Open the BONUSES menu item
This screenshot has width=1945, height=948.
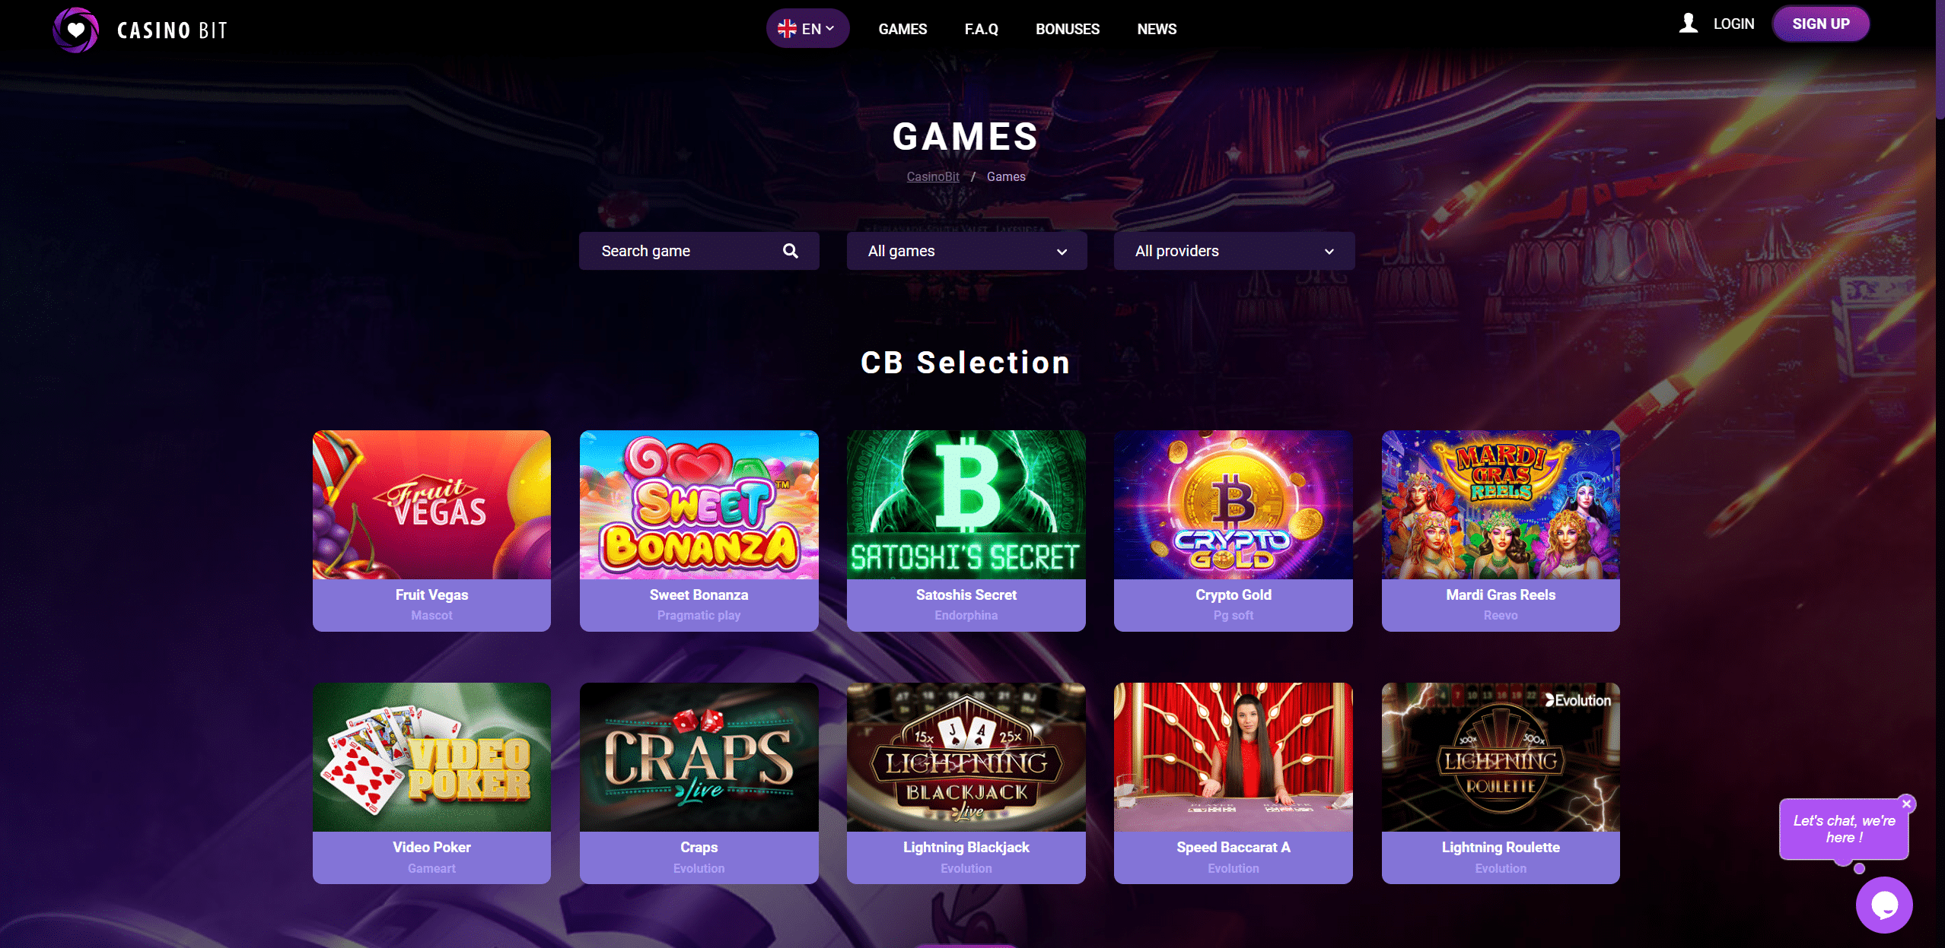1067,29
